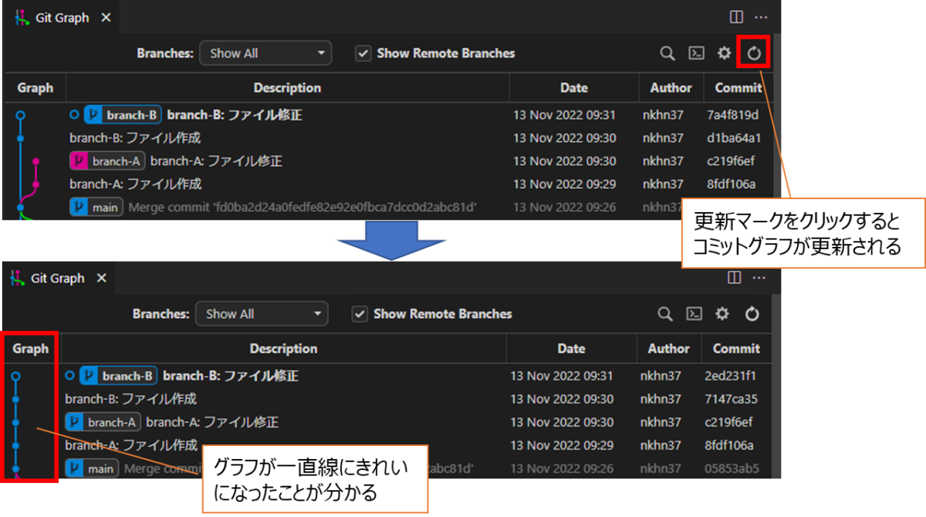Image resolution: width=926 pixels, height=517 pixels.
Task: Open Branches Show All dropdown in bottom panel
Action: 262,314
